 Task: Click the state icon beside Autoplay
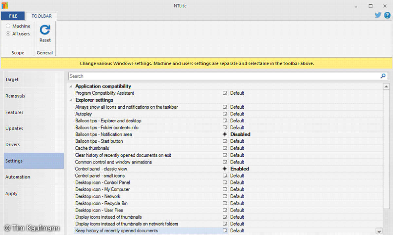click(x=225, y=114)
